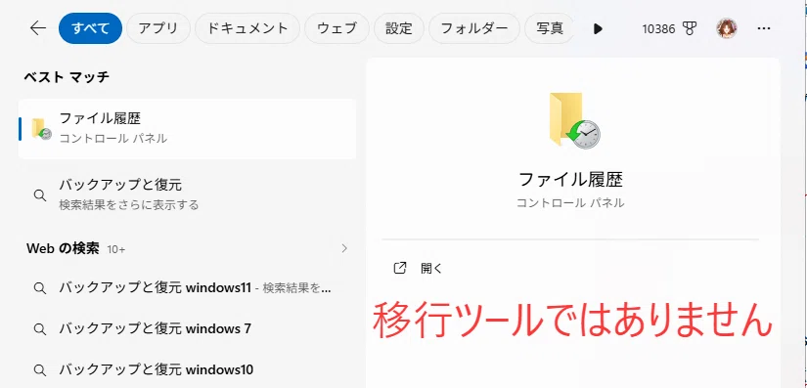Select the バックアップと復元 search suggestion
The height and width of the screenshot is (388, 807).
point(188,194)
